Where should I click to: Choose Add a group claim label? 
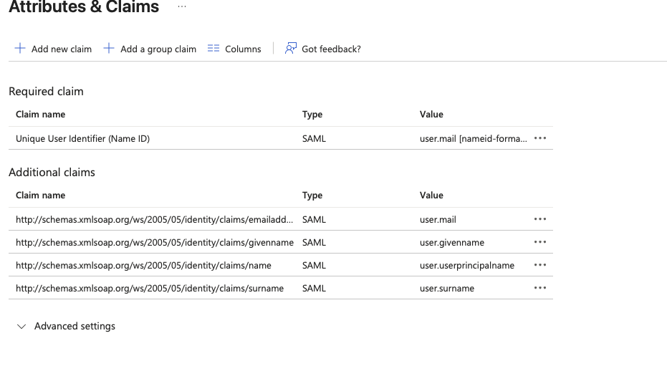(x=158, y=49)
